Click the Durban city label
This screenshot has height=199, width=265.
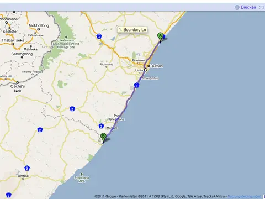click(x=156, y=66)
